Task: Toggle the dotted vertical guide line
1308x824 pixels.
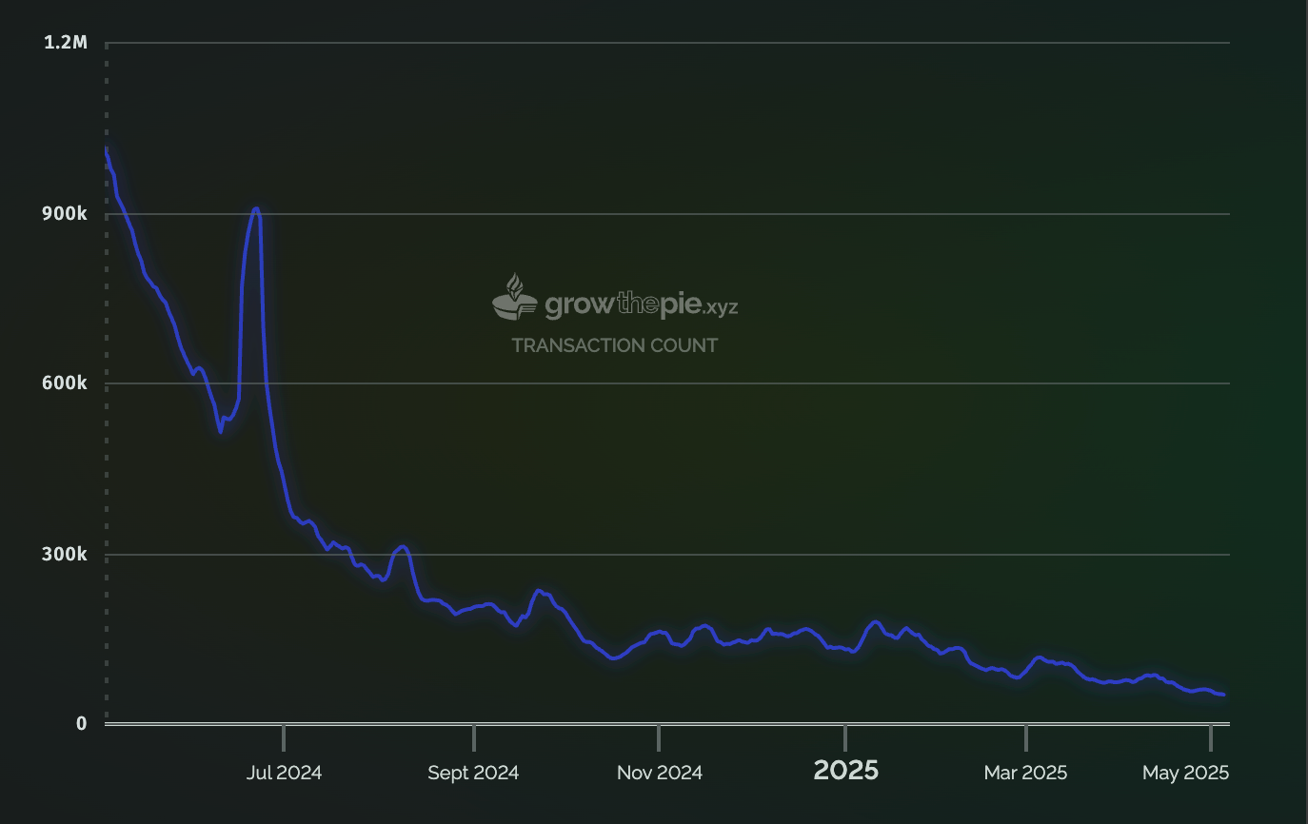Action: [x=107, y=381]
